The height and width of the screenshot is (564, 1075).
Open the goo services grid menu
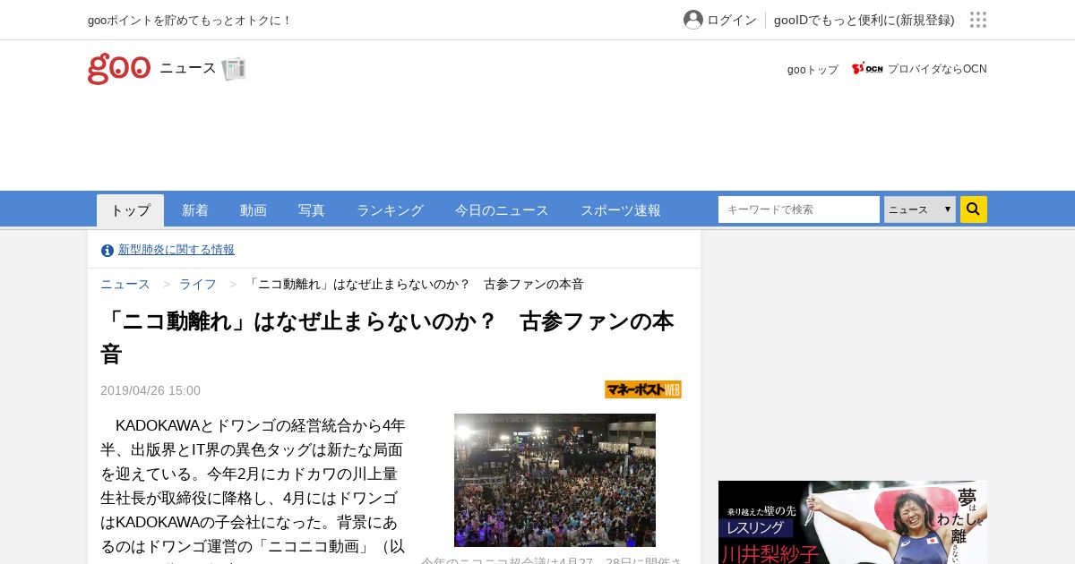(x=978, y=20)
